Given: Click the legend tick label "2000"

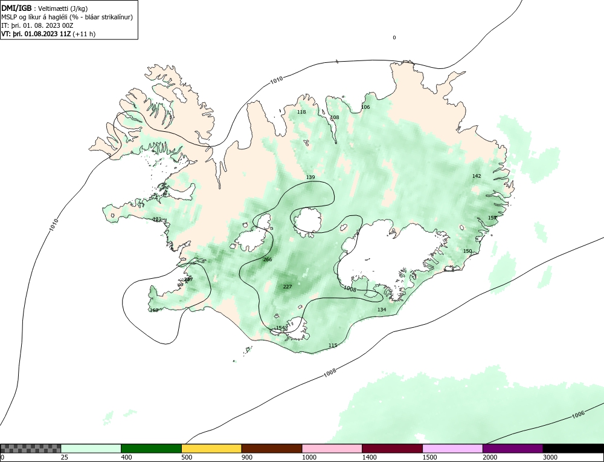Looking at the screenshot, I should point(489,457).
